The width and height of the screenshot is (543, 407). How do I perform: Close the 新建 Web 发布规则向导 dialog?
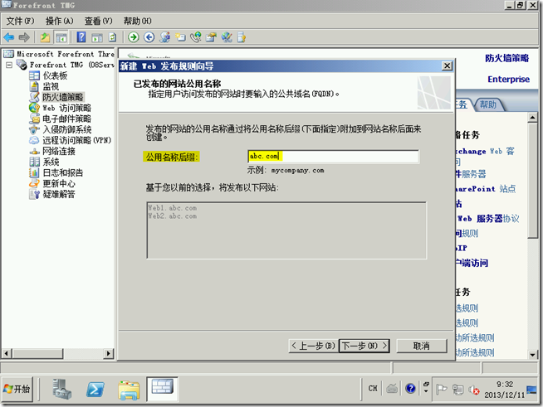447,65
